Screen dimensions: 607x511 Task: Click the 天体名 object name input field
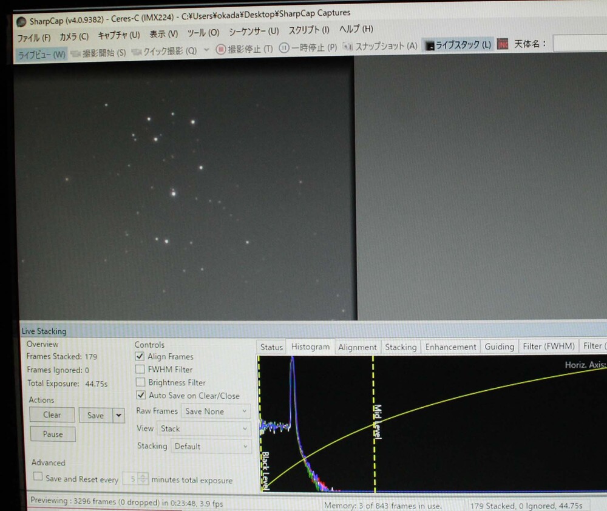pyautogui.click(x=579, y=44)
